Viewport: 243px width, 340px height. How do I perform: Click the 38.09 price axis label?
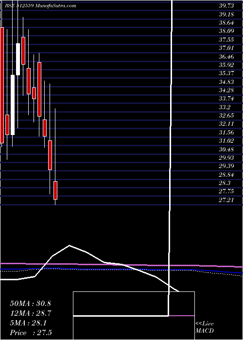pos(226,31)
